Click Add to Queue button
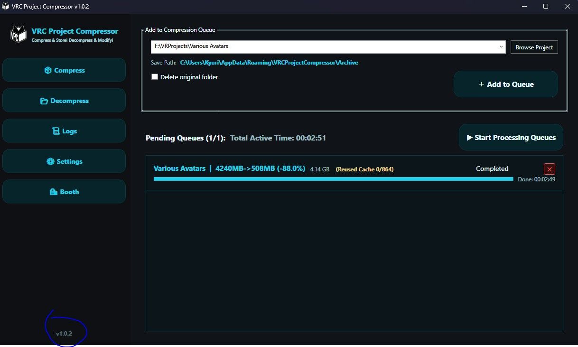Screen dimensions: 578x347 506,84
